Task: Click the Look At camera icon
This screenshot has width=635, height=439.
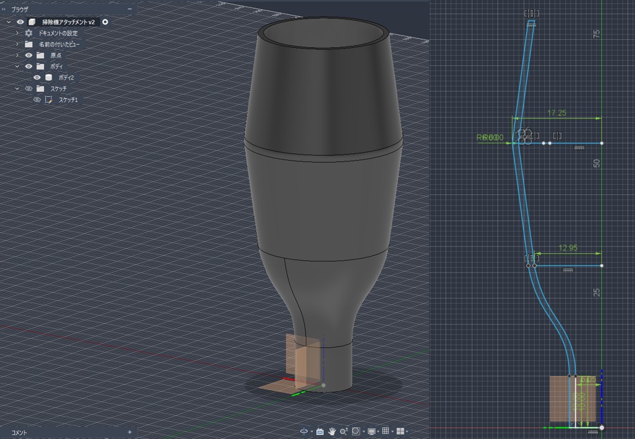Action: click(x=320, y=432)
